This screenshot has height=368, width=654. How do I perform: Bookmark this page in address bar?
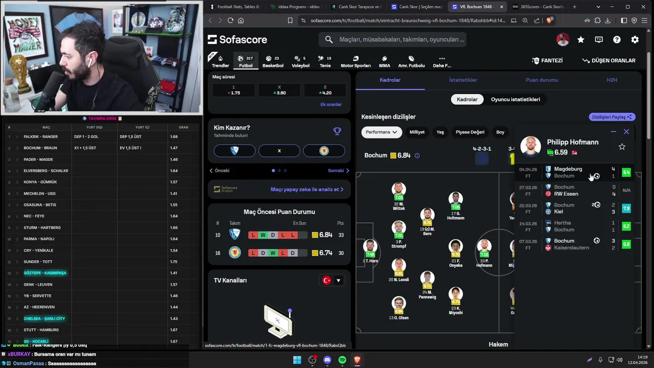point(290,20)
